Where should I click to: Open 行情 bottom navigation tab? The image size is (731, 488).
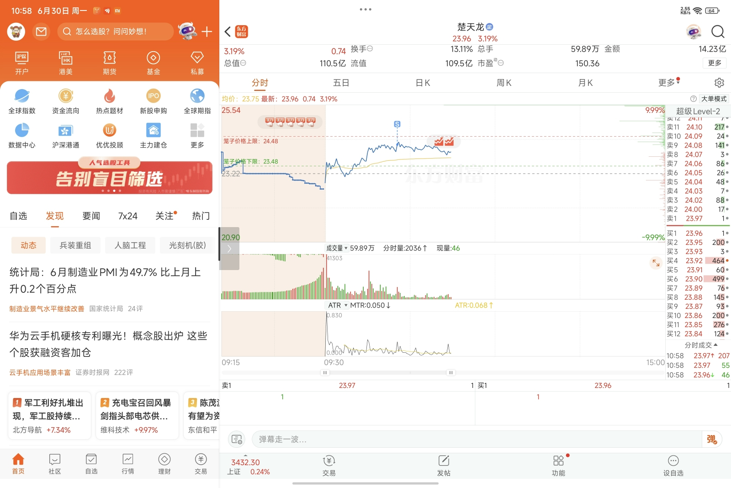coord(128,464)
